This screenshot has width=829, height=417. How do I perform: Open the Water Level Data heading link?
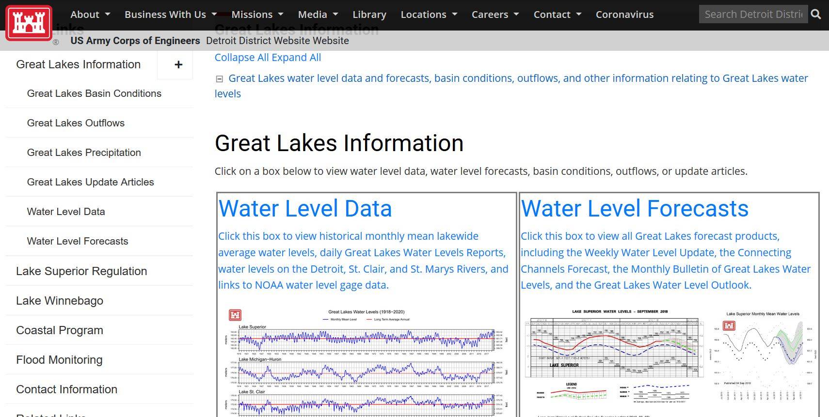(x=305, y=209)
